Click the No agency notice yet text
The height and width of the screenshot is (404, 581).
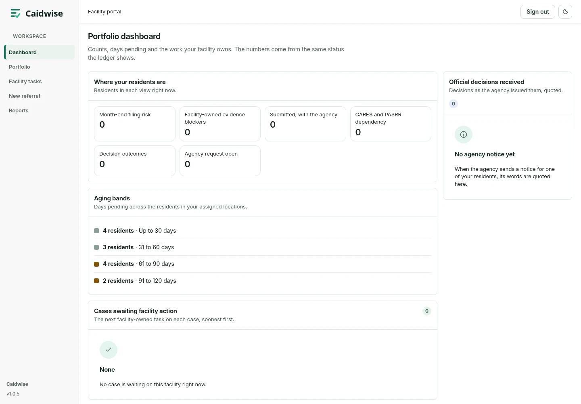485,154
